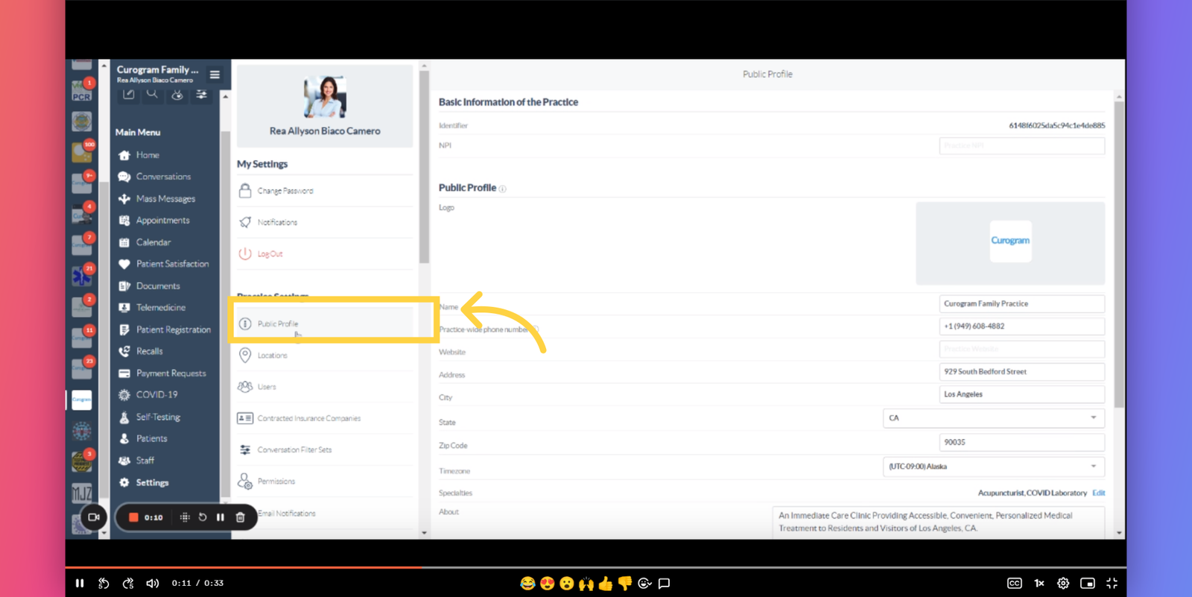Viewport: 1192px width, 597px height.
Task: Select Locations in Practice Settings
Action: 272,356
